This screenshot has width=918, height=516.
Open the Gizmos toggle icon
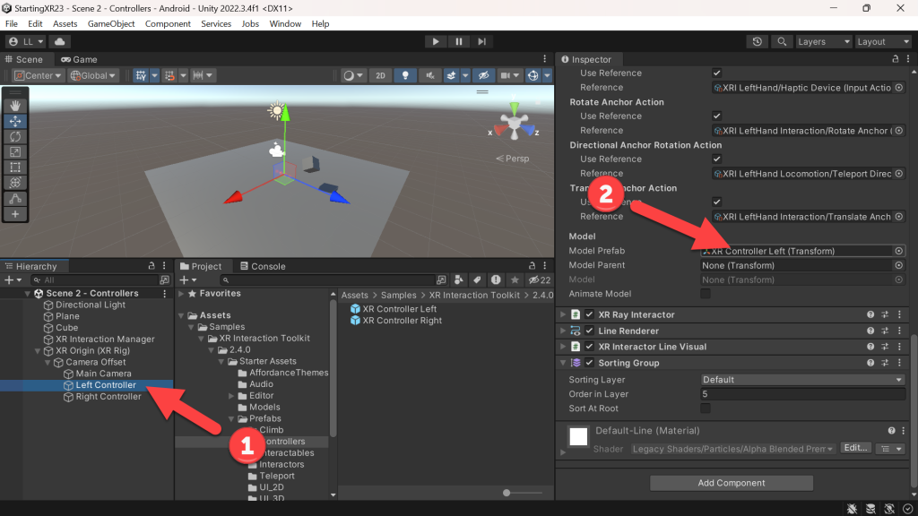tap(533, 75)
